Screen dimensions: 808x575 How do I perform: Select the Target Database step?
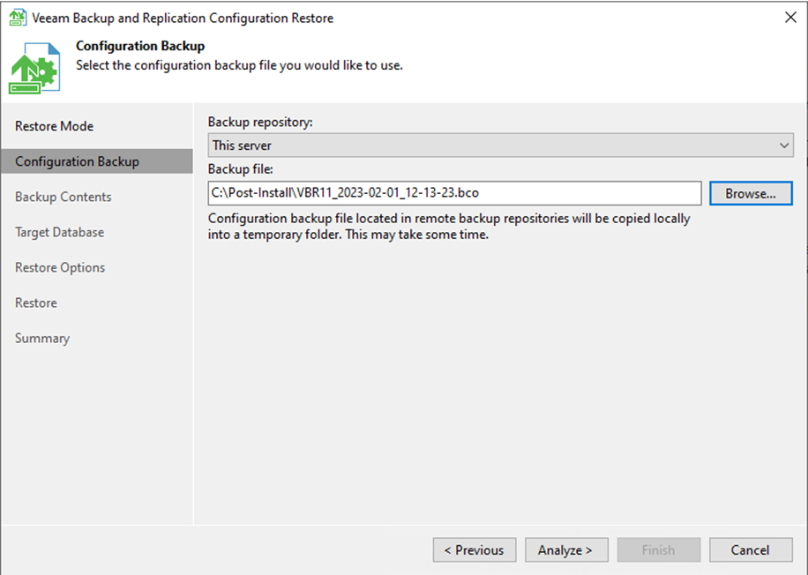59,232
